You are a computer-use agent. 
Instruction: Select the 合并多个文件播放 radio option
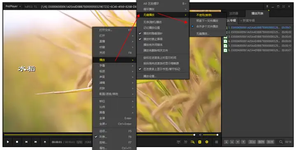click(x=207, y=27)
